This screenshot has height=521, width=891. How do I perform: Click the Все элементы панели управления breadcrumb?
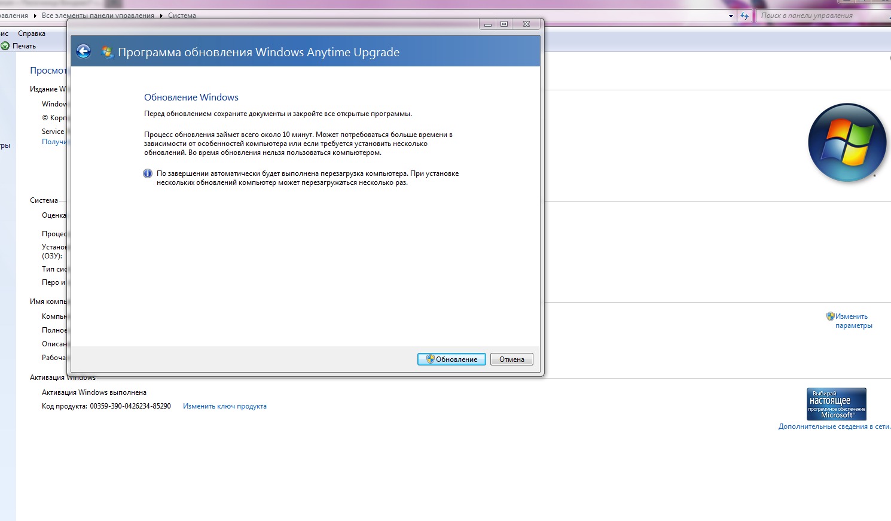pos(98,16)
